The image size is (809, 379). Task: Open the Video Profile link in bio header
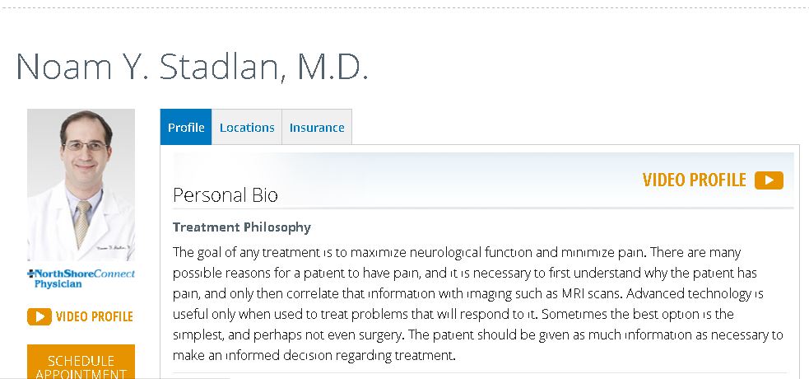(694, 180)
